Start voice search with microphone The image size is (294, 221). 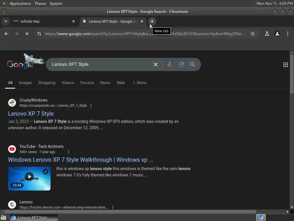click(169, 64)
